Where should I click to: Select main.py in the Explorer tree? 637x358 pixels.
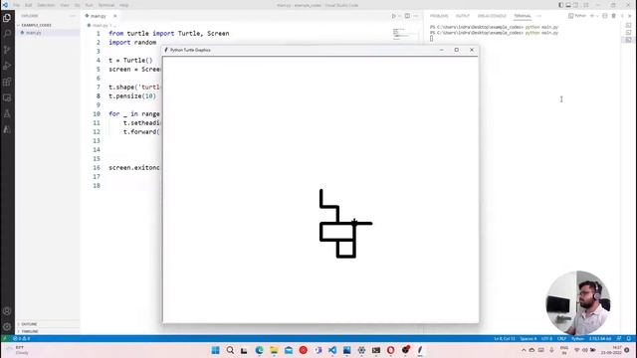(x=33, y=33)
